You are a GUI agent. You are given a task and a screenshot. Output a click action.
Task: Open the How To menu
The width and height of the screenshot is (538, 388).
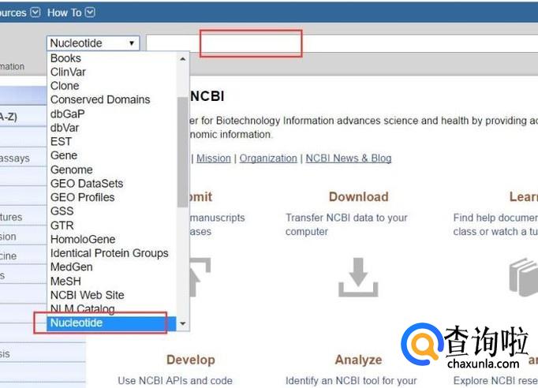(x=71, y=13)
